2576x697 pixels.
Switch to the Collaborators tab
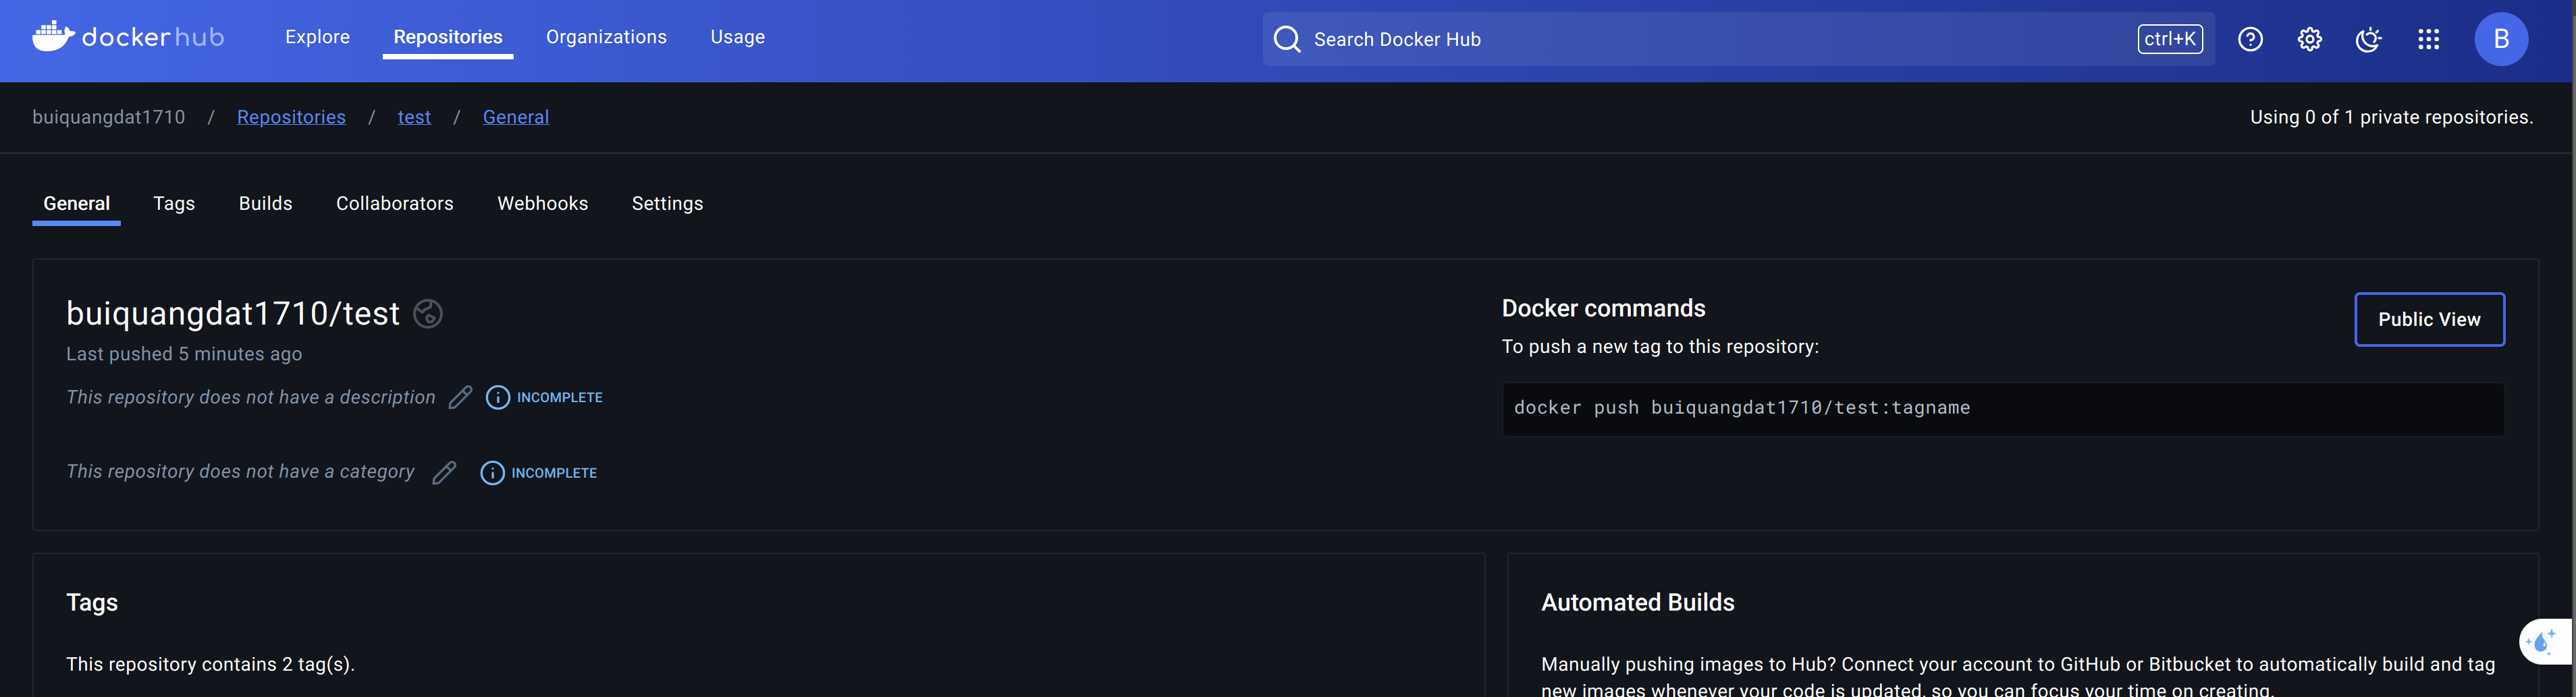point(394,203)
